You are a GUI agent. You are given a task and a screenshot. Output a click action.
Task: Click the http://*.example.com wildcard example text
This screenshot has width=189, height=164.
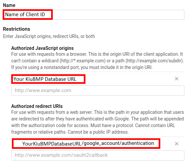pyautogui.click(x=83, y=61)
